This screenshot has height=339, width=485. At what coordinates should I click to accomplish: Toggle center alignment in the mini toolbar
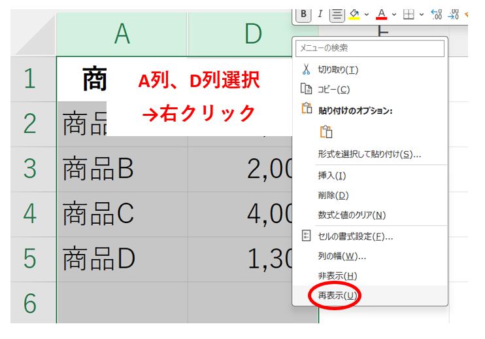[x=337, y=14]
